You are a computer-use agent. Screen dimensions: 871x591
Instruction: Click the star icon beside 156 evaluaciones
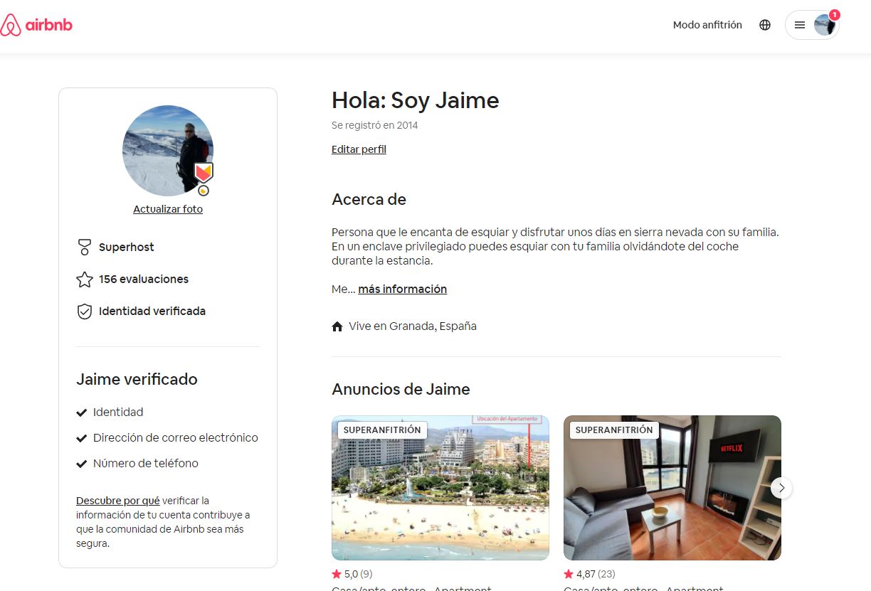pyautogui.click(x=84, y=279)
